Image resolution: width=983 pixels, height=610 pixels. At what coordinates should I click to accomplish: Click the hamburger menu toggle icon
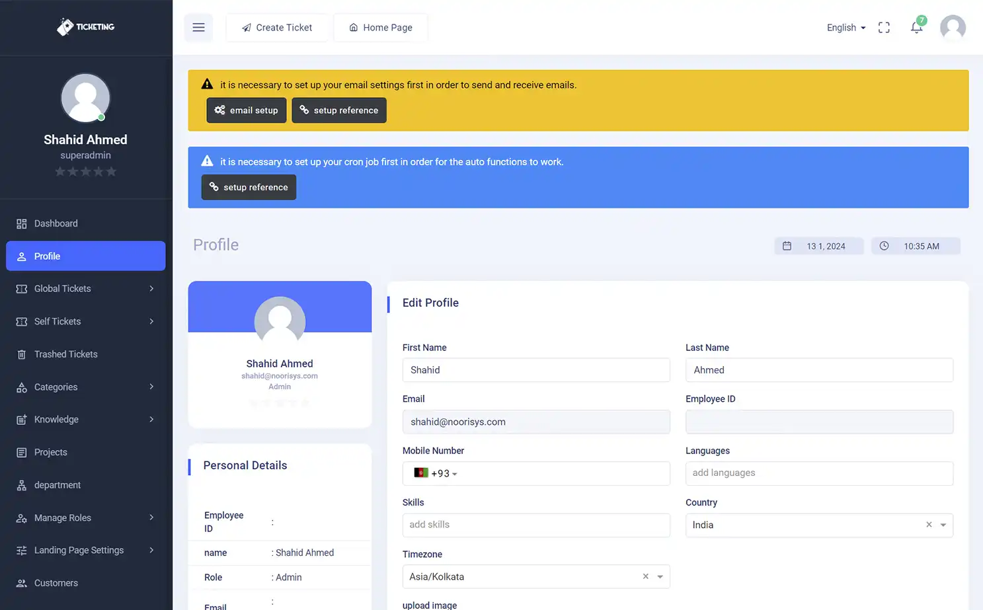pyautogui.click(x=198, y=28)
